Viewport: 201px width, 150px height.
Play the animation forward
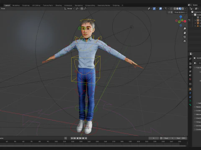coord(80,138)
